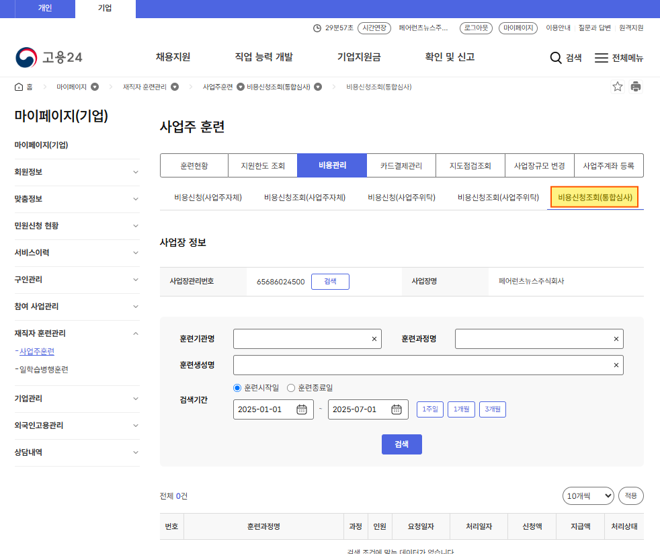660x554 pixels.
Task: Open 기업지원금 main menu
Action: tap(359, 57)
